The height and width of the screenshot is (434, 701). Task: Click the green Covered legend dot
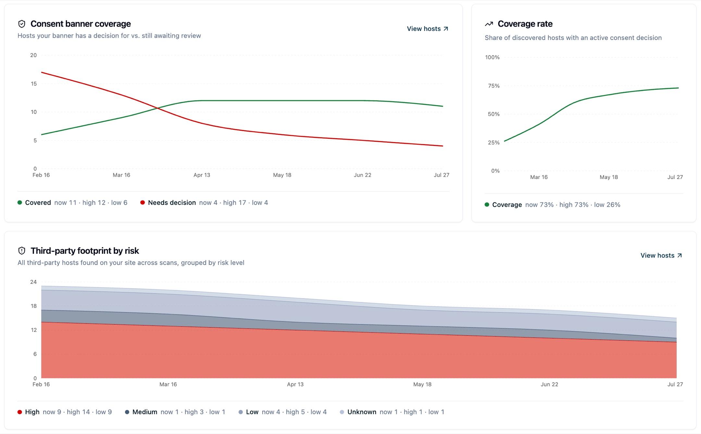point(20,203)
